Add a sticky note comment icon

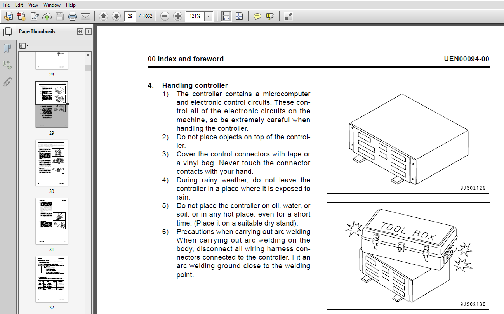pyautogui.click(x=257, y=16)
